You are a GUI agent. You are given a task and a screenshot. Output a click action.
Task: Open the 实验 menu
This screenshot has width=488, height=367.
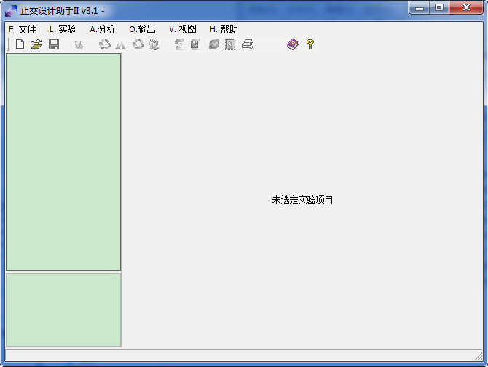point(63,29)
